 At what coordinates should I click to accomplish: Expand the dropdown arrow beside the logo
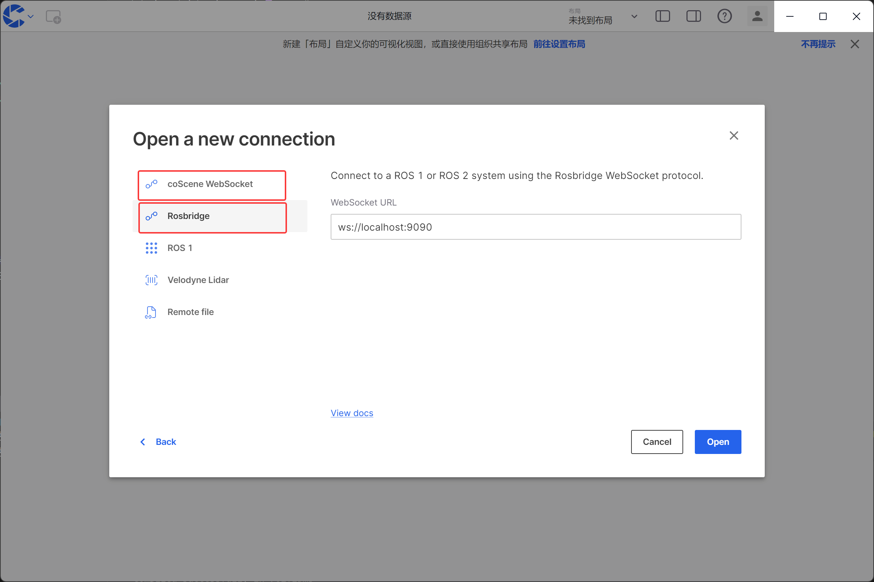[31, 16]
